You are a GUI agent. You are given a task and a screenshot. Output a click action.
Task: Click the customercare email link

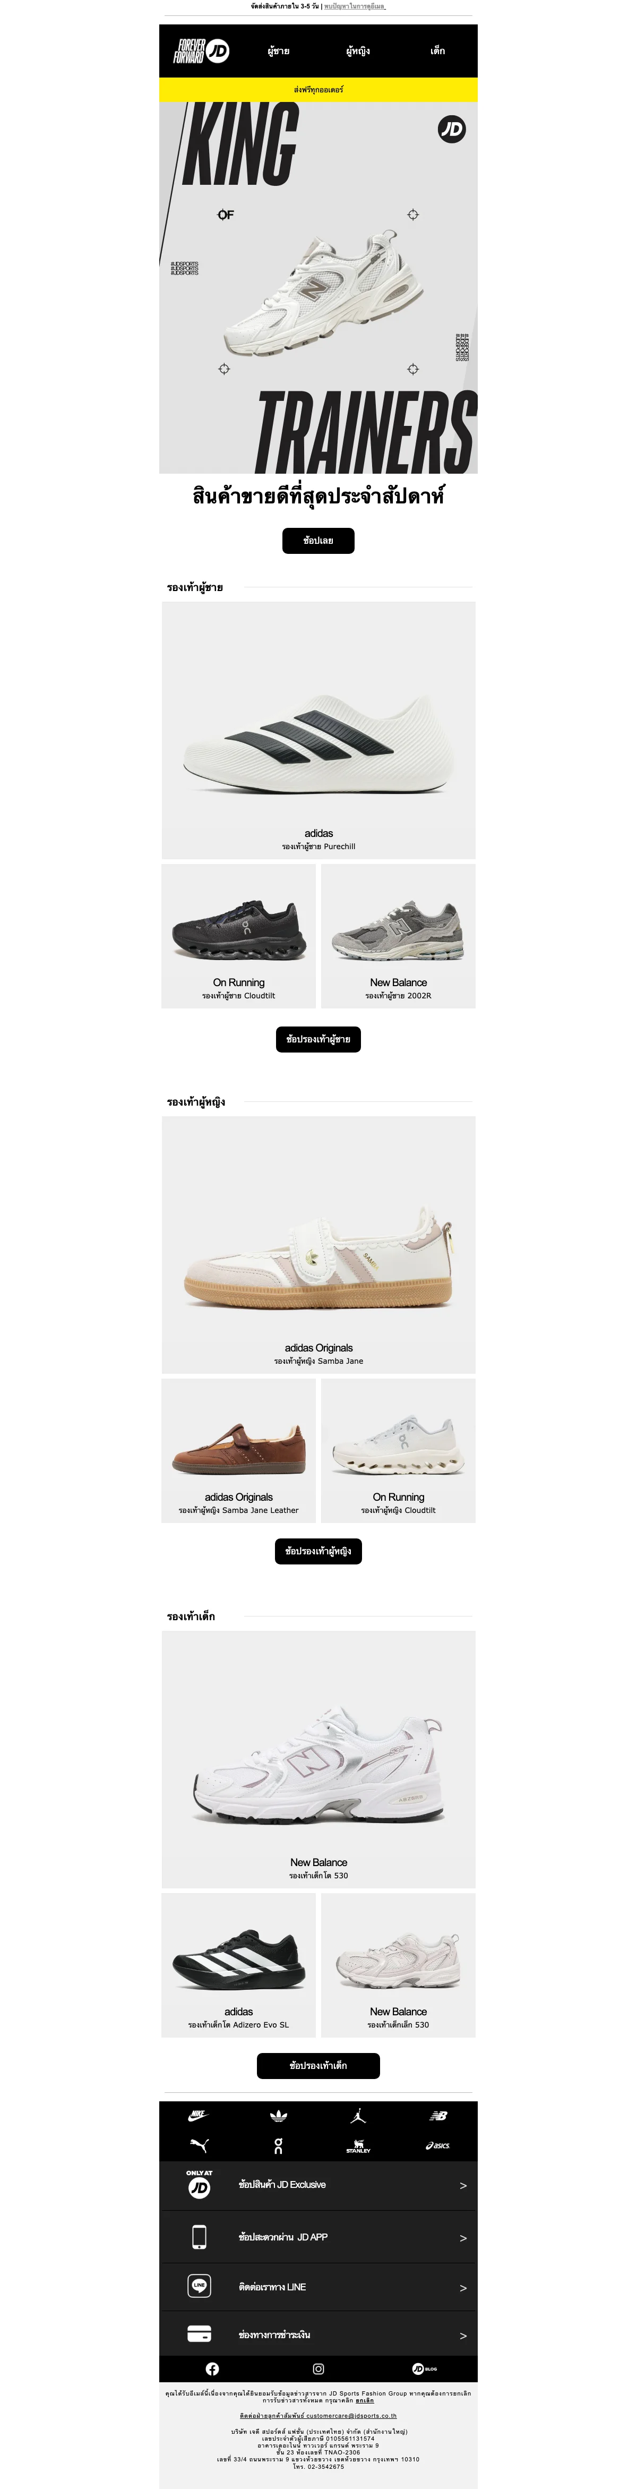coord(318,2416)
